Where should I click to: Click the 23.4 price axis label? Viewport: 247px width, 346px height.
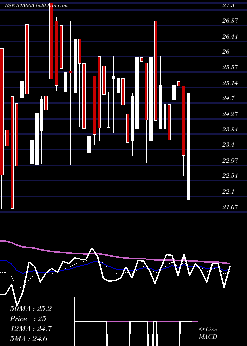tap(228, 145)
